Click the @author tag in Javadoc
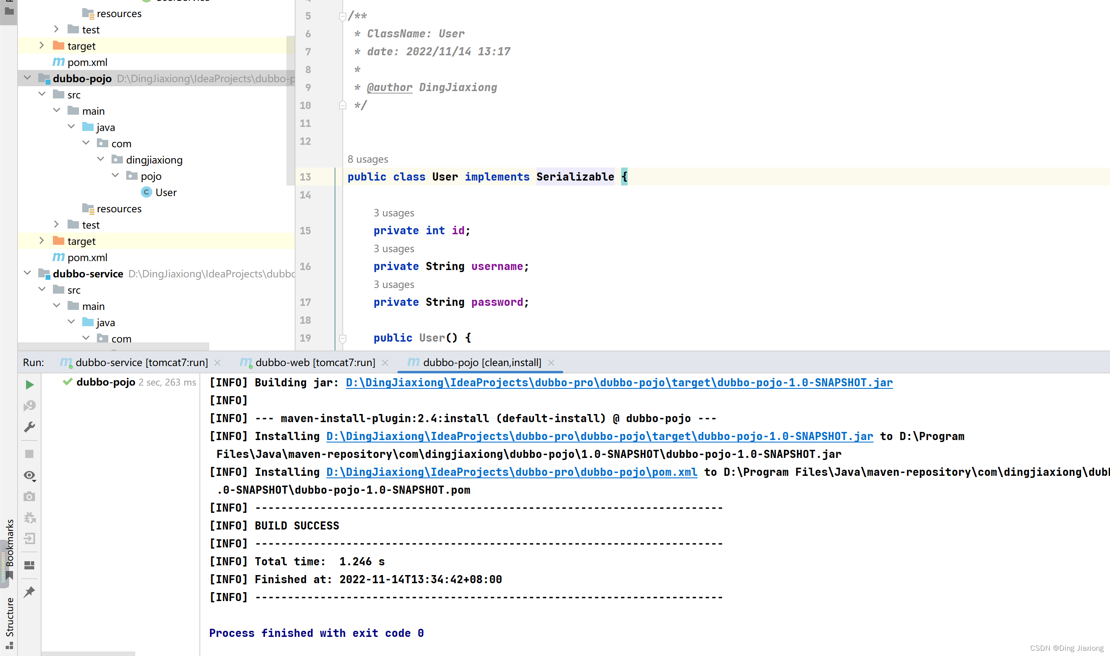Screen dimensions: 1110x656 389,87
